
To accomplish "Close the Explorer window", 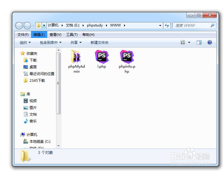I will [210, 15].
